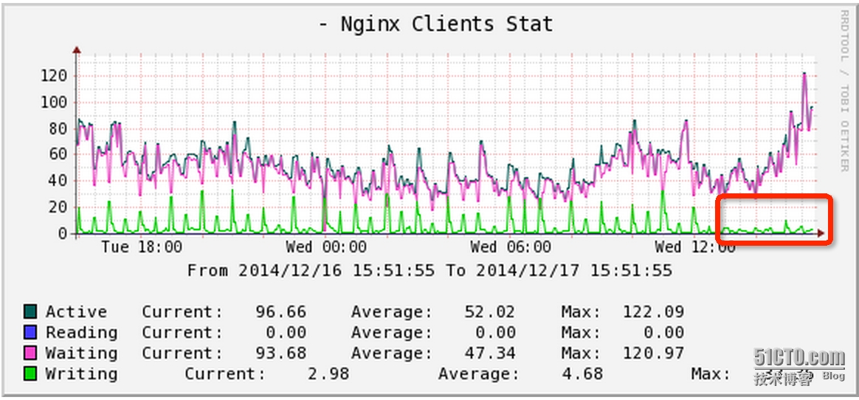Click the 'Wed 00:00' time axis label

click(x=326, y=246)
